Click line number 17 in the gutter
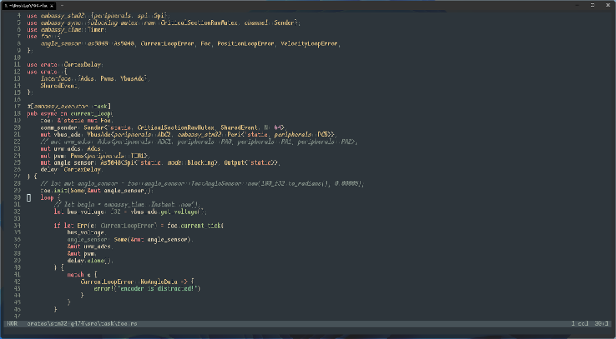Image resolution: width=616 pixels, height=339 pixels. click(x=17, y=107)
